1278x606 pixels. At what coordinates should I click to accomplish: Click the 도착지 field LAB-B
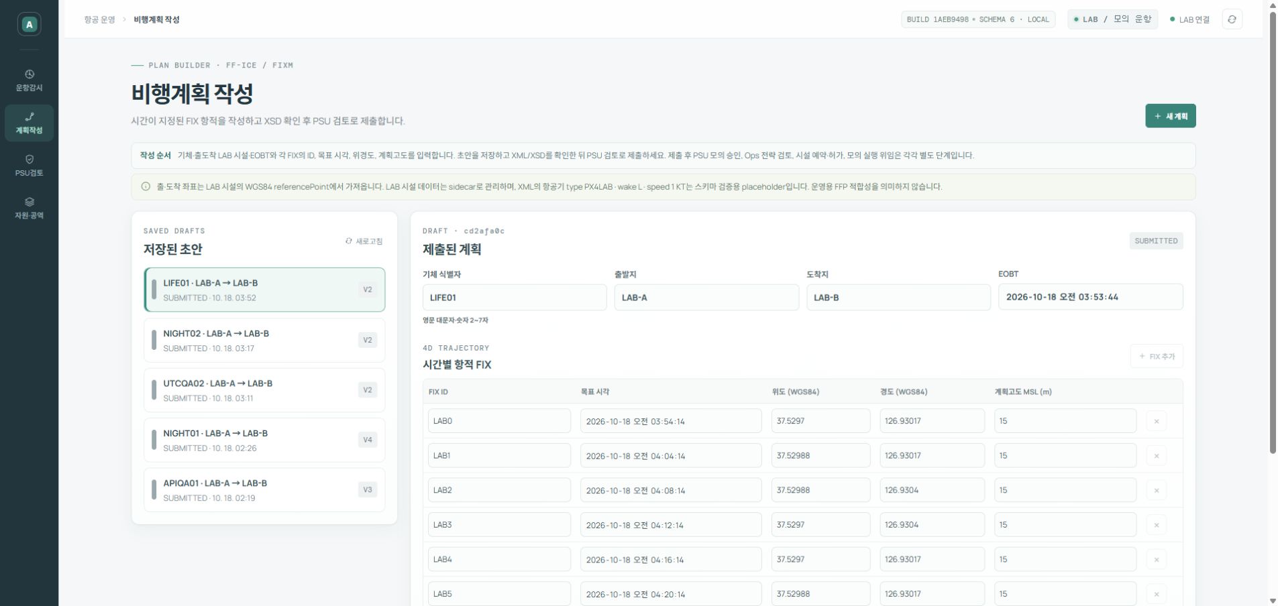click(898, 298)
